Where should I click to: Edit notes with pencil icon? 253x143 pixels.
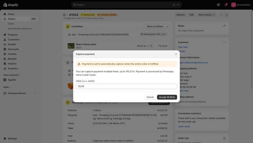click(x=224, y=26)
